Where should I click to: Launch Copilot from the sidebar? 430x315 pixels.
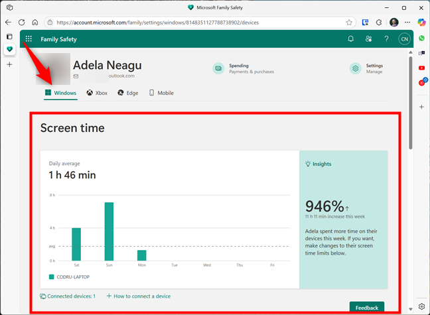click(x=421, y=22)
